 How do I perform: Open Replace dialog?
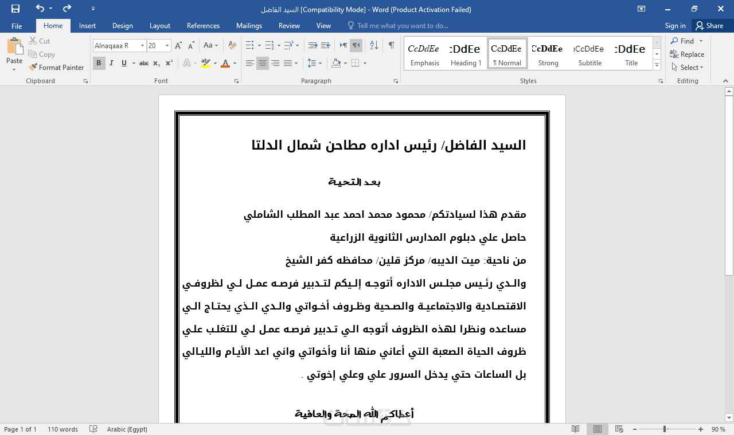pyautogui.click(x=688, y=54)
